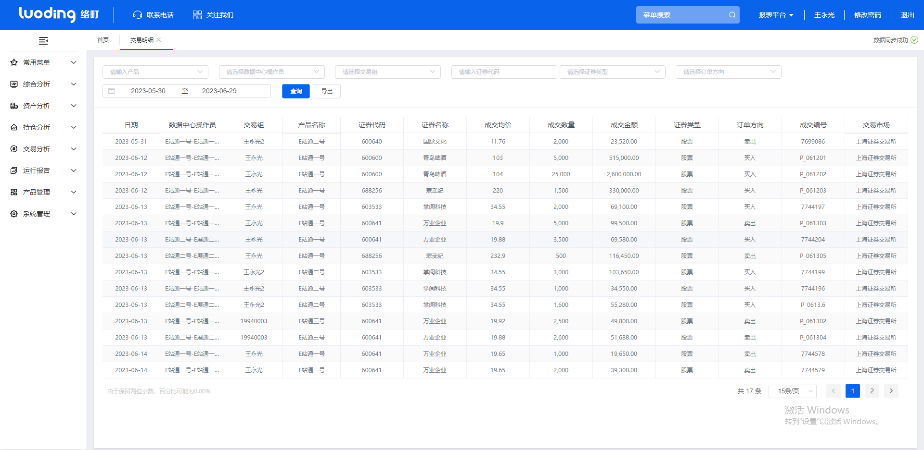
Task: Click the 查询 button
Action: click(296, 91)
